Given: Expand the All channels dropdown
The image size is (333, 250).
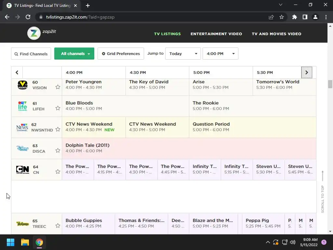Looking at the screenshot, I should (74, 54).
